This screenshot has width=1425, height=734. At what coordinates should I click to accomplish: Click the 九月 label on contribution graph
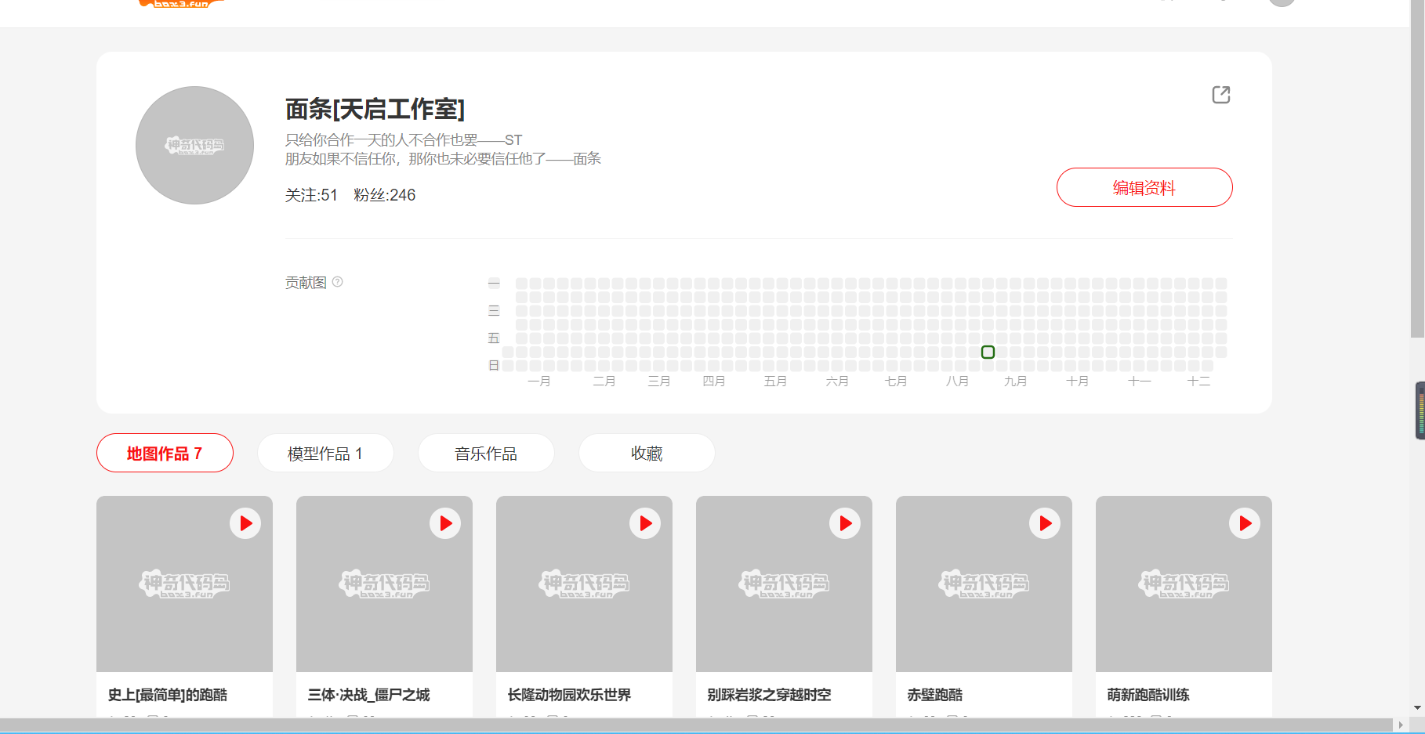(1015, 381)
